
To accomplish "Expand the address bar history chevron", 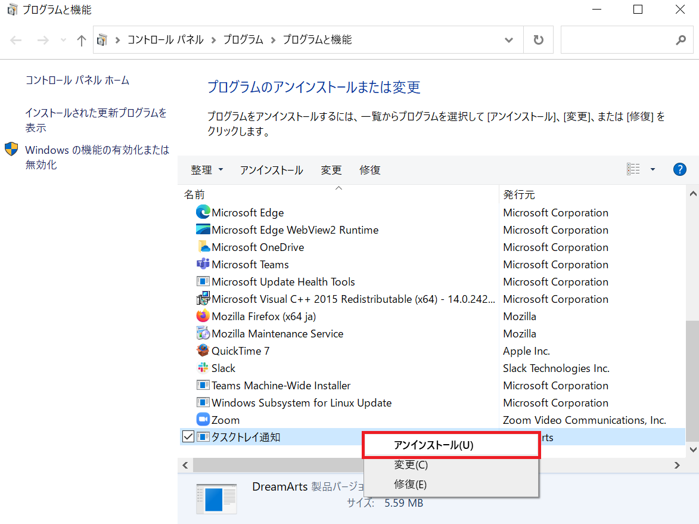I will (508, 39).
